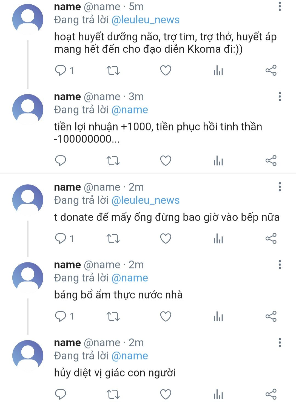Like the 'tiền lợi nhuận +1000' tweet
Viewport: 296px width, 402px height.
[x=166, y=160]
